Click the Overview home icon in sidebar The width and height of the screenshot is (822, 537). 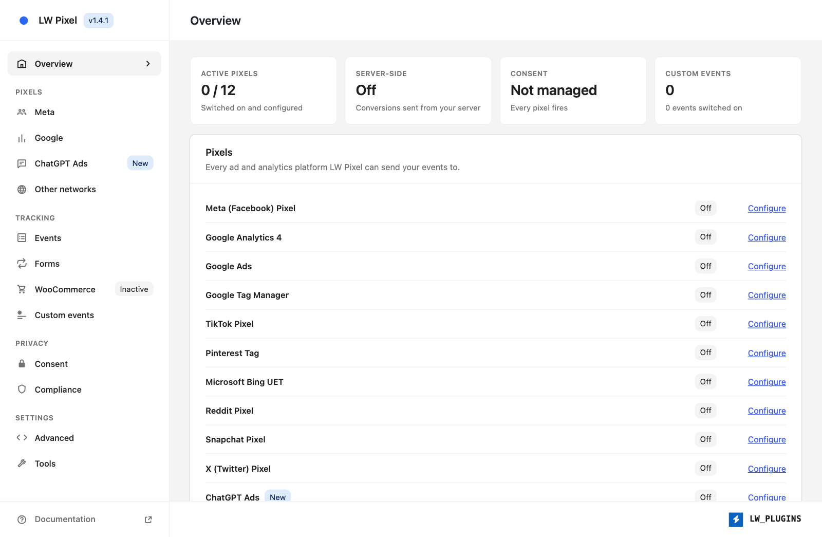(x=22, y=64)
